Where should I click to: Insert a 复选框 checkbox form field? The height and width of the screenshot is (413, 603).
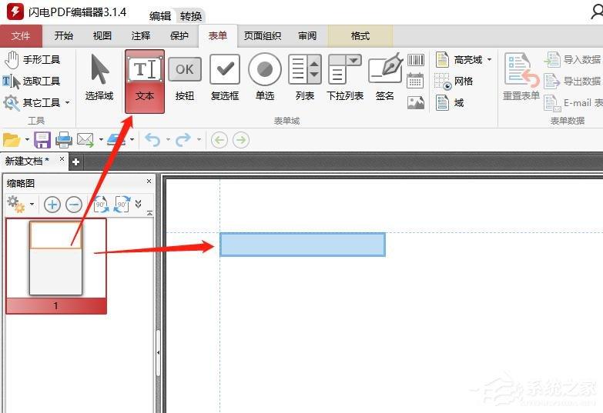pos(224,79)
